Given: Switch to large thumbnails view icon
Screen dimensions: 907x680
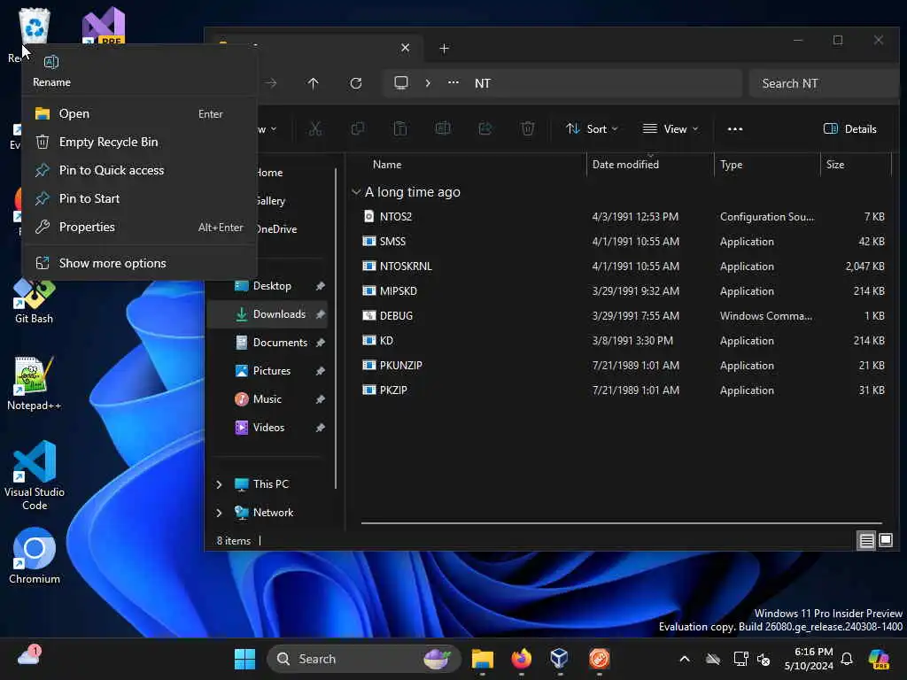Looking at the screenshot, I should (886, 541).
